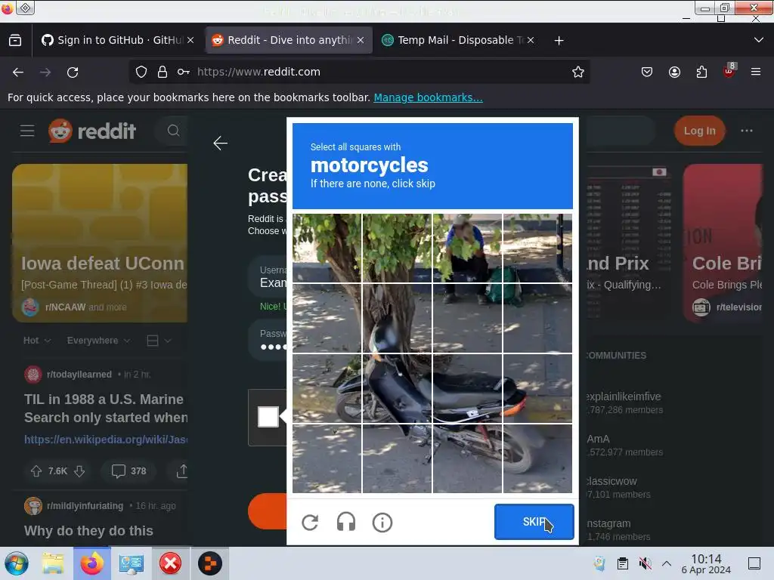The height and width of the screenshot is (580, 774).
Task: Close the Reddit tab
Action: click(x=361, y=40)
